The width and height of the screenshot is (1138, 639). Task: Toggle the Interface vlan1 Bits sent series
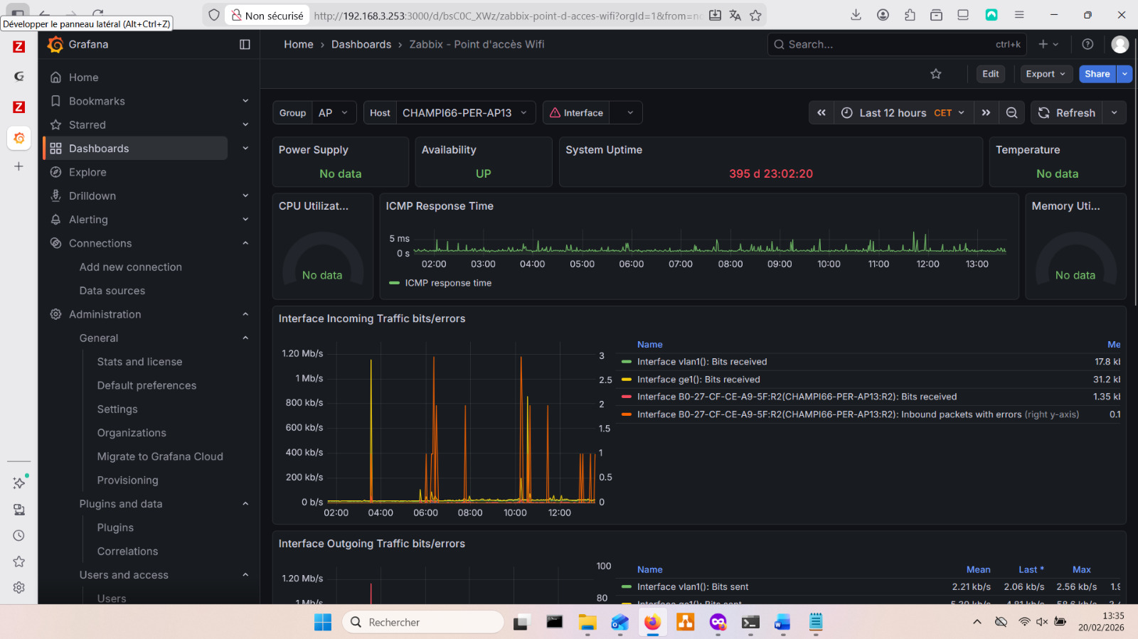pyautogui.click(x=693, y=587)
